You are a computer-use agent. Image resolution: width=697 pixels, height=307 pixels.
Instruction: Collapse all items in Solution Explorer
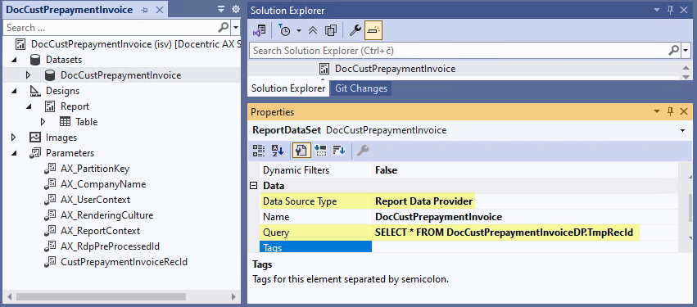[313, 30]
